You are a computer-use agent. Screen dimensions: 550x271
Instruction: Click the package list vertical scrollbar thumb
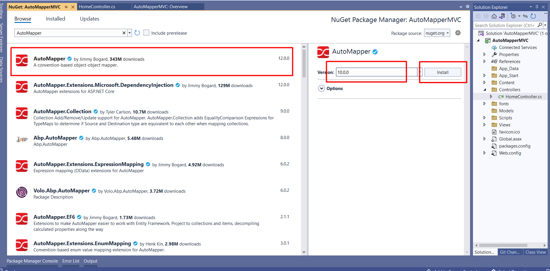[x=304, y=63]
